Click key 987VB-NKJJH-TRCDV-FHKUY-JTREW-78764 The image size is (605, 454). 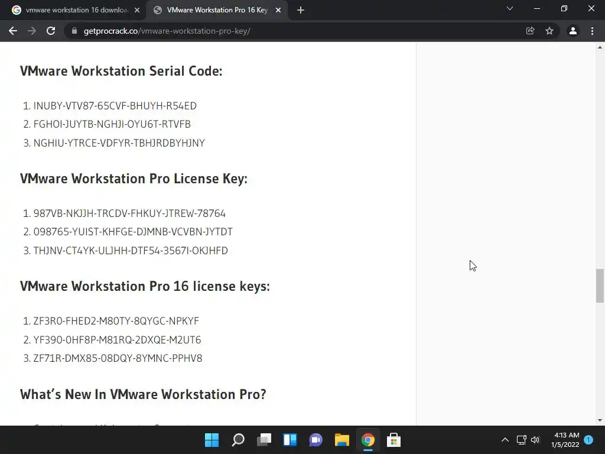coord(129,213)
